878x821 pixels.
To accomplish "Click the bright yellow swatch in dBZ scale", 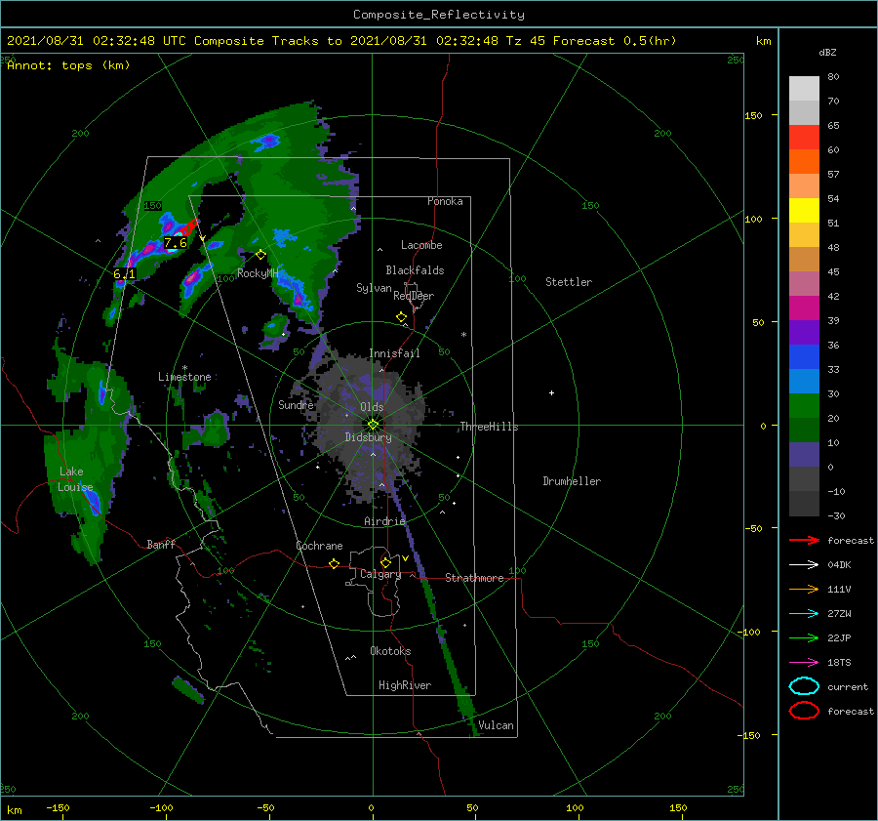I will pos(804,211).
